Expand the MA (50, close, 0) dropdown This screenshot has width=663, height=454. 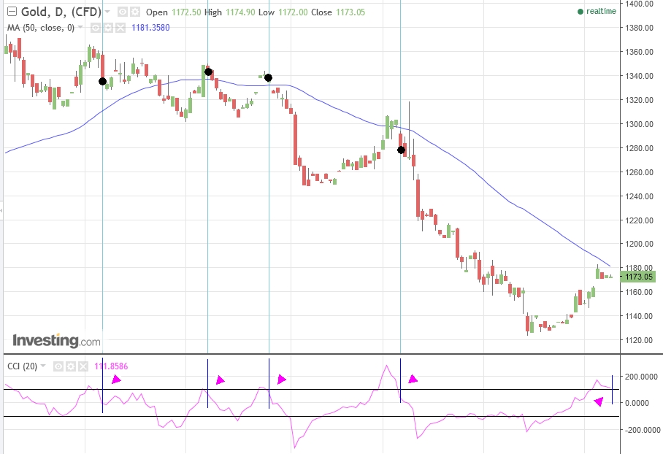click(x=80, y=28)
